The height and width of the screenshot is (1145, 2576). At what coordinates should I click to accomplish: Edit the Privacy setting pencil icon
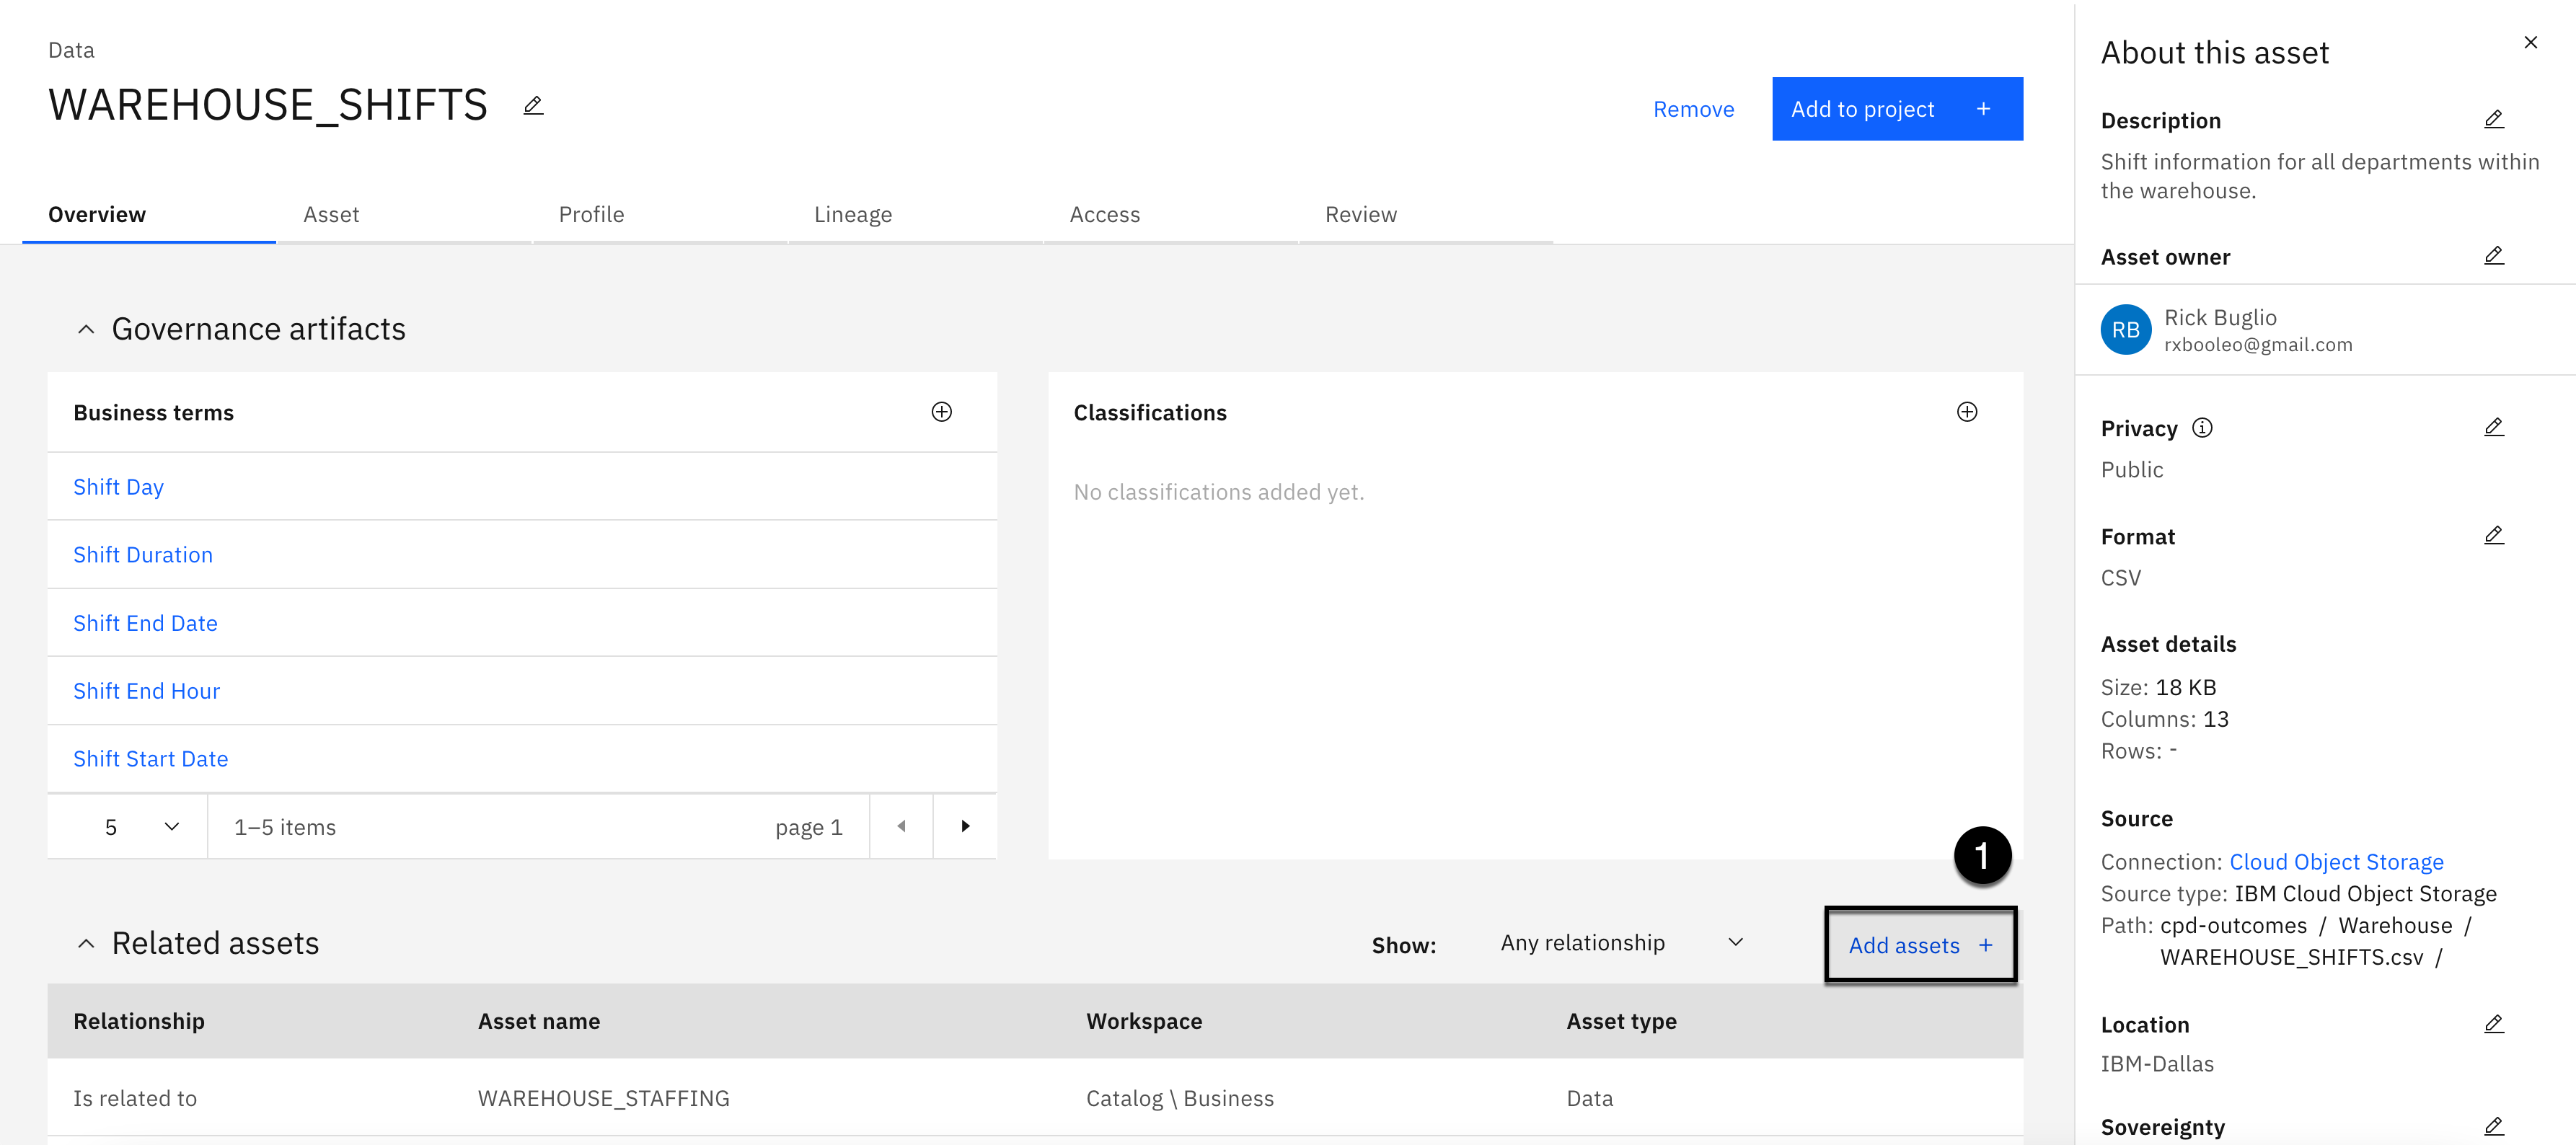(2493, 428)
